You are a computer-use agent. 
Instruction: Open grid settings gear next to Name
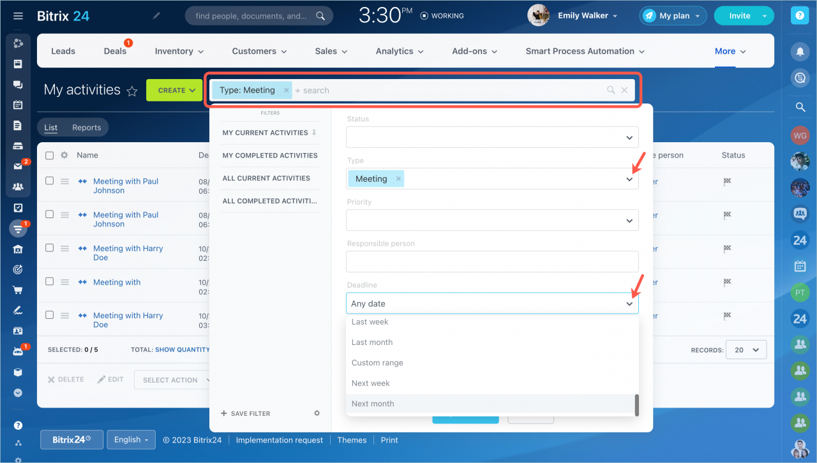coord(64,155)
